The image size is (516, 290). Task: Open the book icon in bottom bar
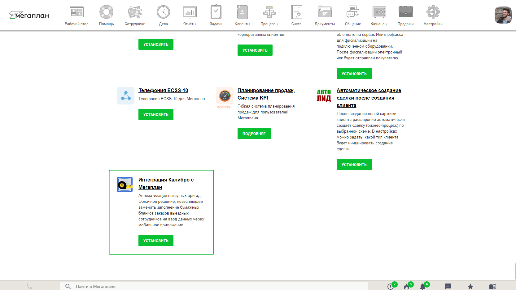tap(493, 287)
